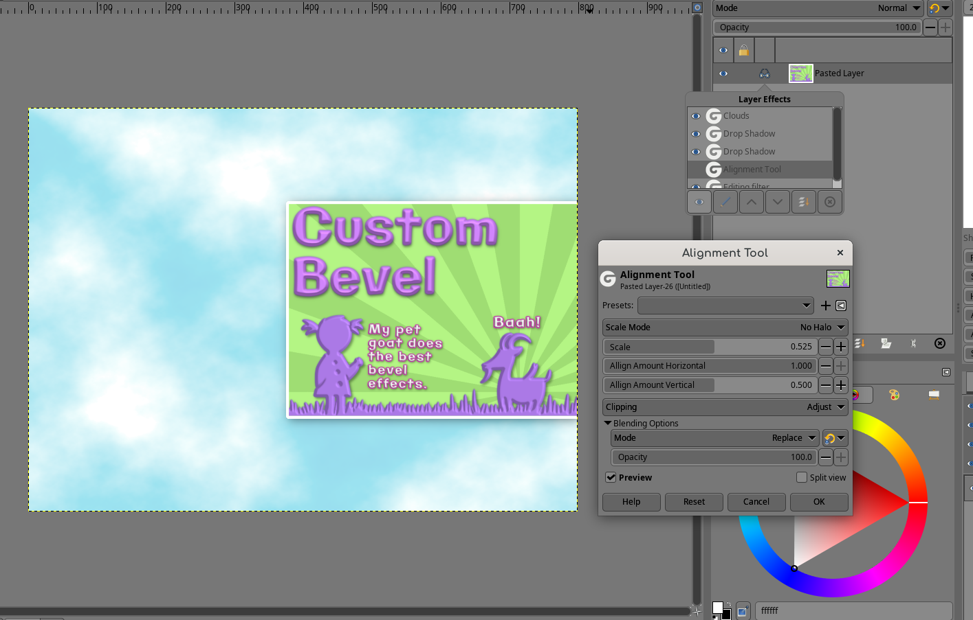
Task: Increase Scale value with plus button
Action: 840,347
